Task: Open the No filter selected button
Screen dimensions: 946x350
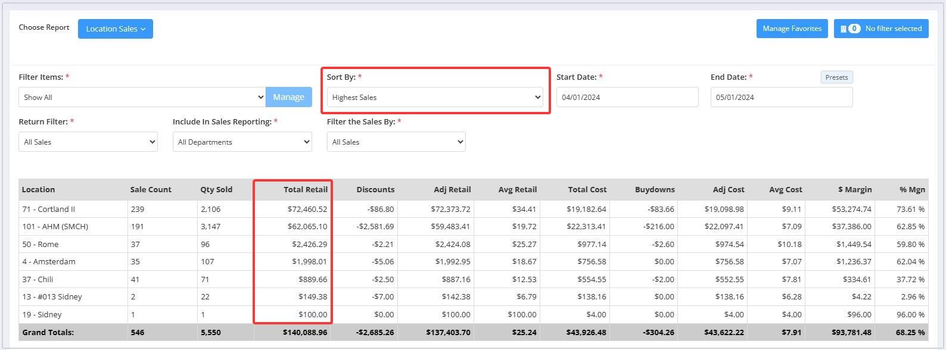Action: click(x=881, y=29)
